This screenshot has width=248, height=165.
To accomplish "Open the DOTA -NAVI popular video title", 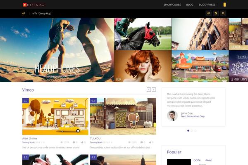I will tap(203, 160).
